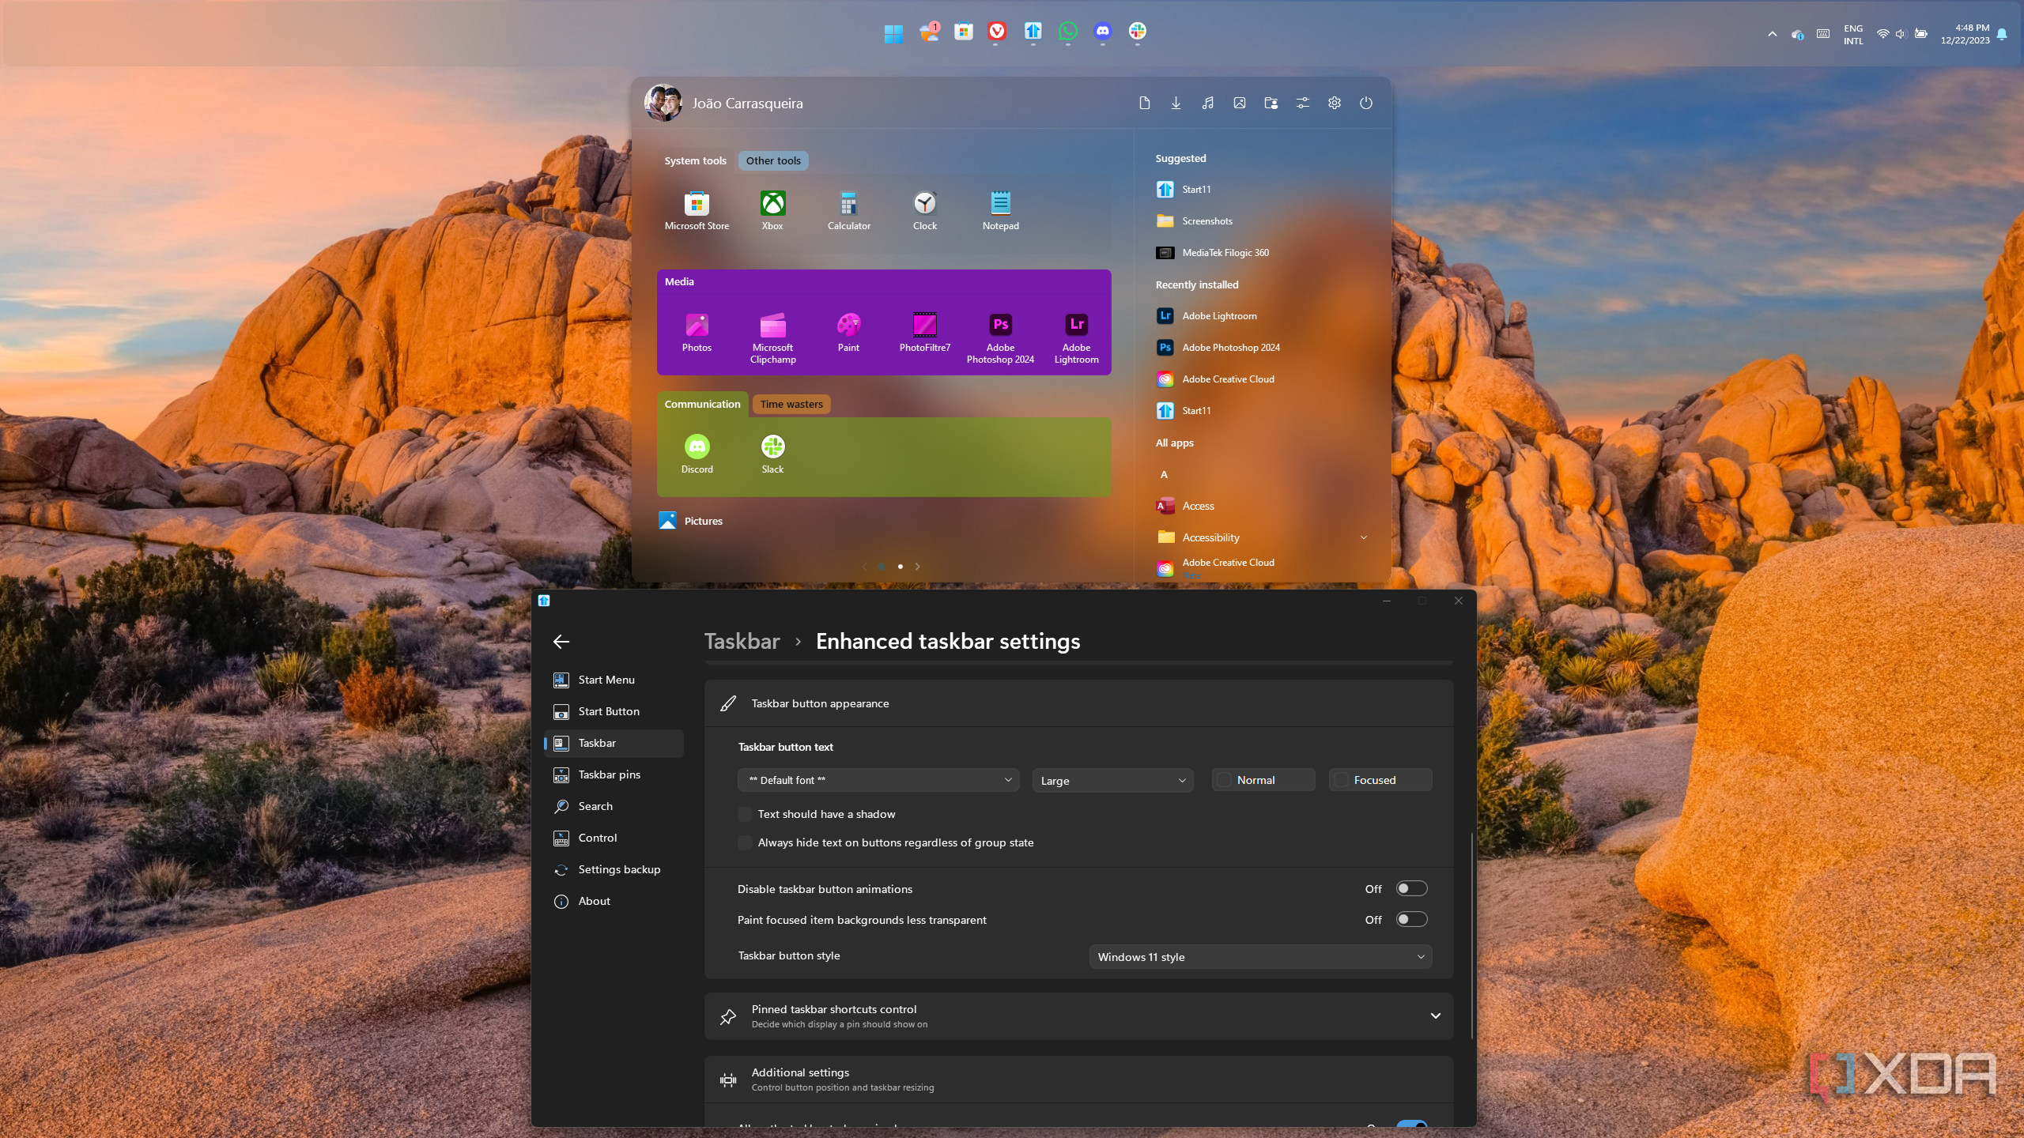Click the Normal text color swatch
Viewport: 2024px width, 1138px height.
pyautogui.click(x=1224, y=780)
